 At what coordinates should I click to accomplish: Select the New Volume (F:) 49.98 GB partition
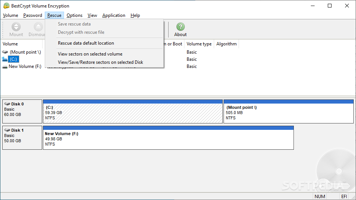169,138
